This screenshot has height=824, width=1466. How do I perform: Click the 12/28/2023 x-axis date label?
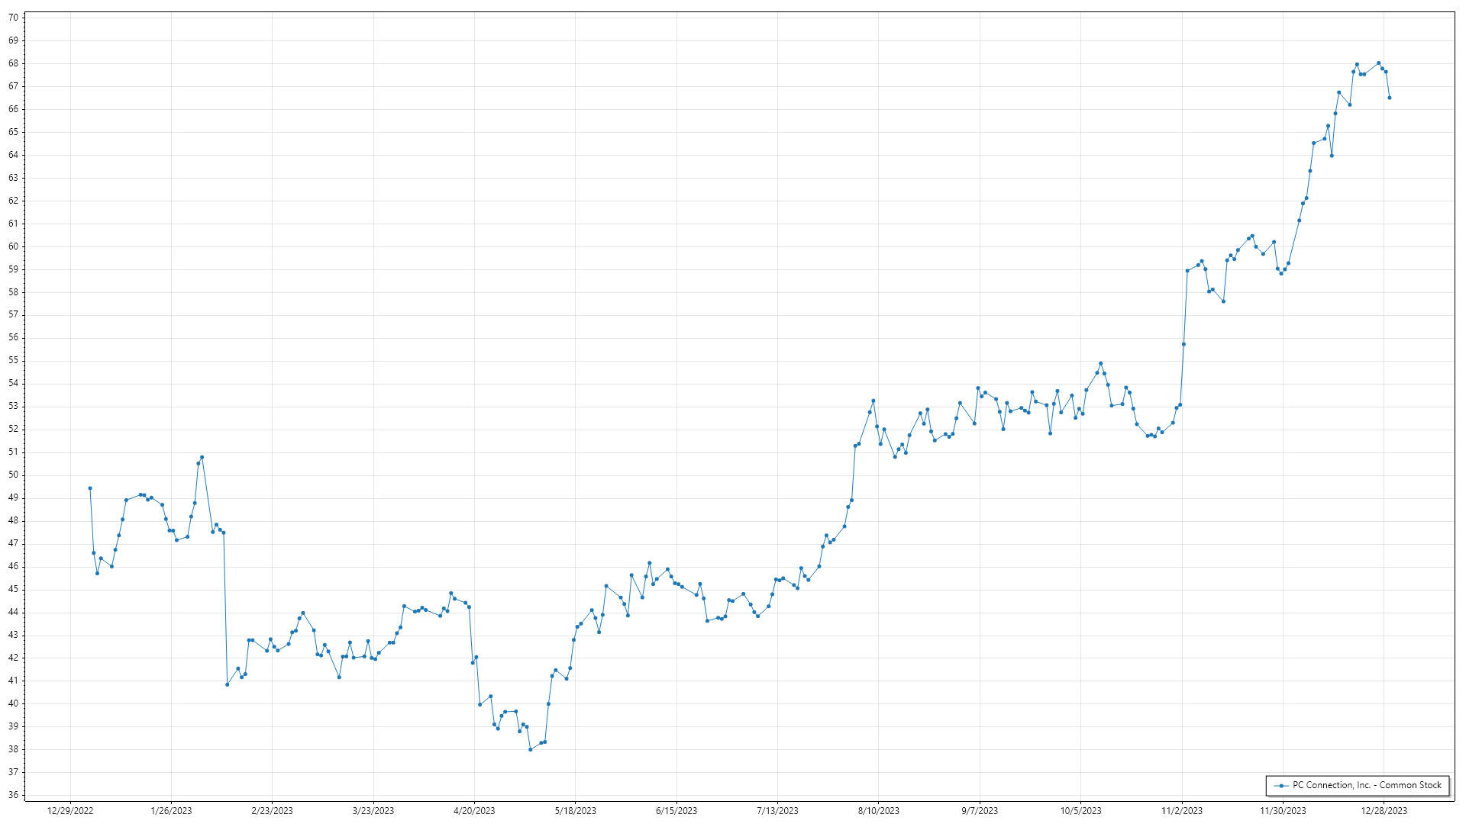pyautogui.click(x=1384, y=811)
